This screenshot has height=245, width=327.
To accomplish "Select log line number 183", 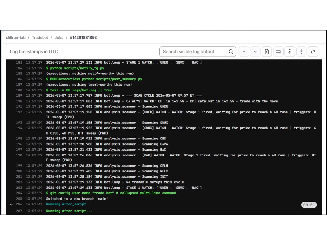I will point(19,62).
